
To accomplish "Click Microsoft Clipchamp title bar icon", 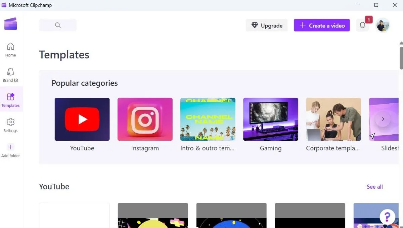I will pos(4,5).
